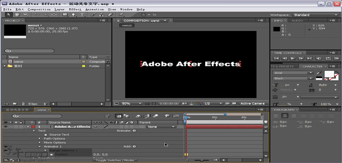Click new composition icon in Project panel
This screenshot has width=342, height=163.
click(x=24, y=104)
